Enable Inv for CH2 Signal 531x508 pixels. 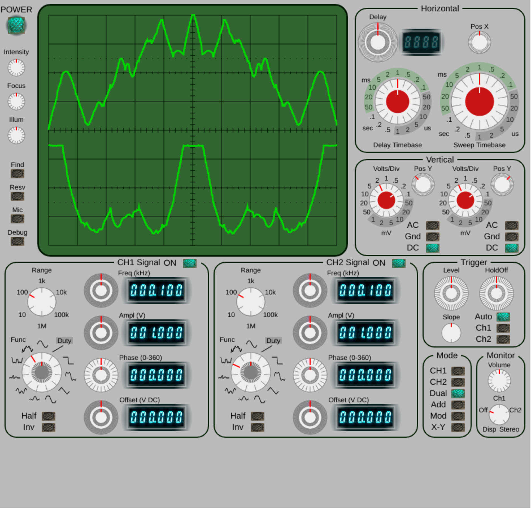pos(258,428)
